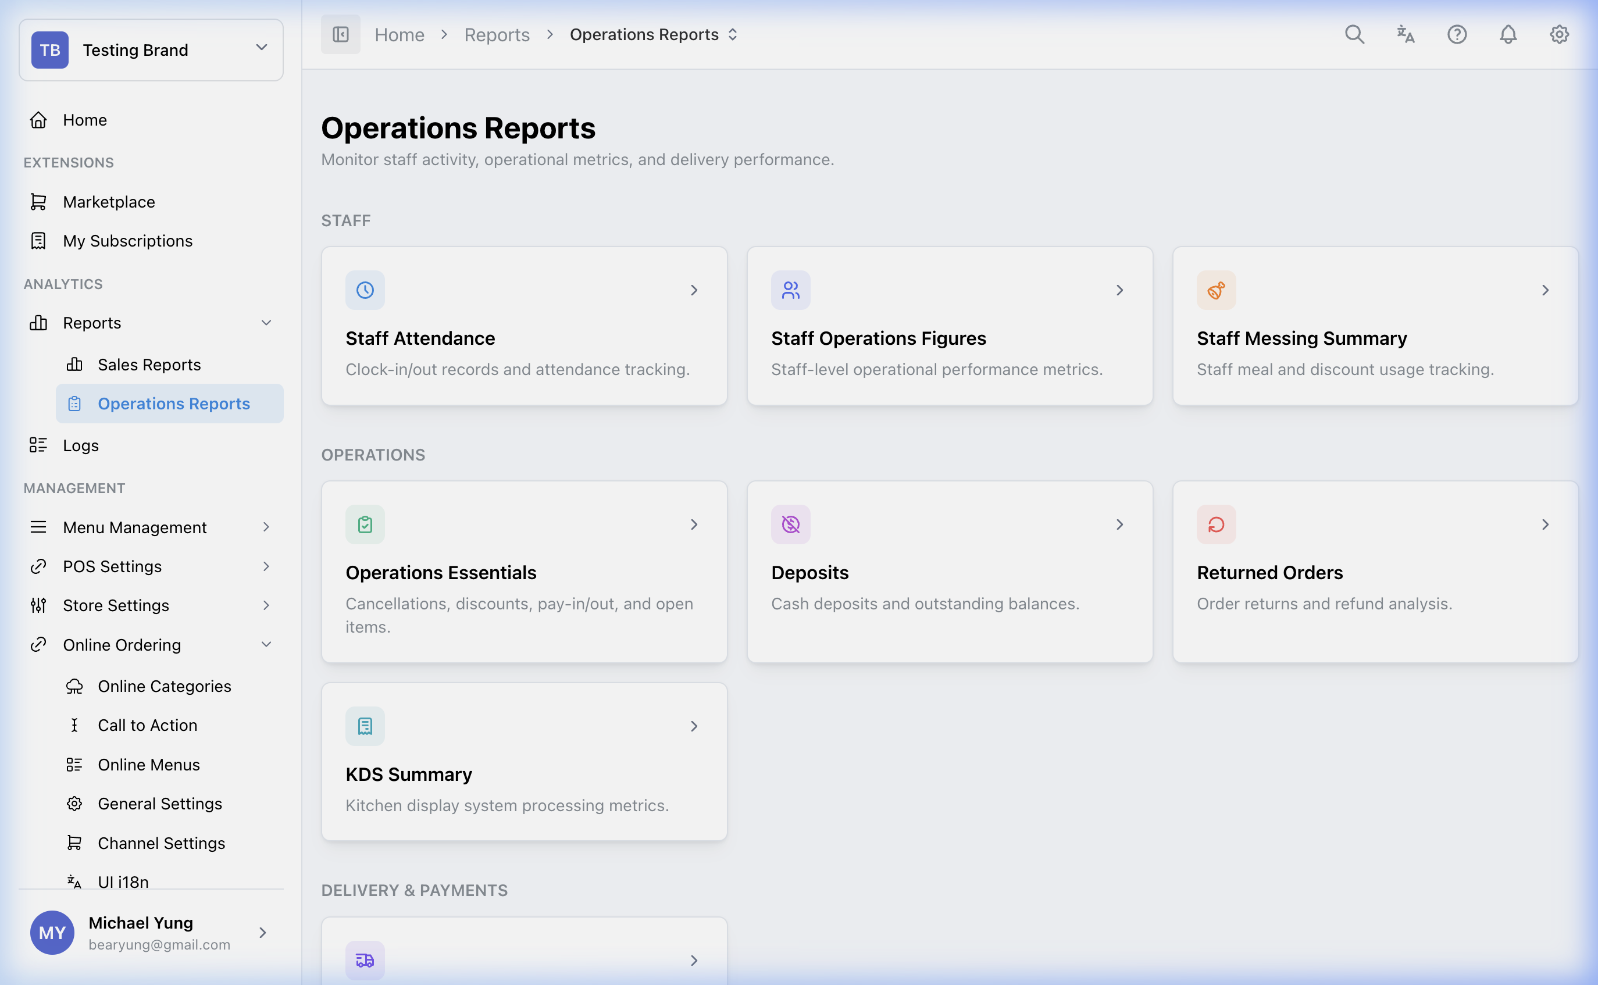The image size is (1598, 985).
Task: Click the sidebar collapse icon beside Home breadcrumb
Action: click(340, 34)
